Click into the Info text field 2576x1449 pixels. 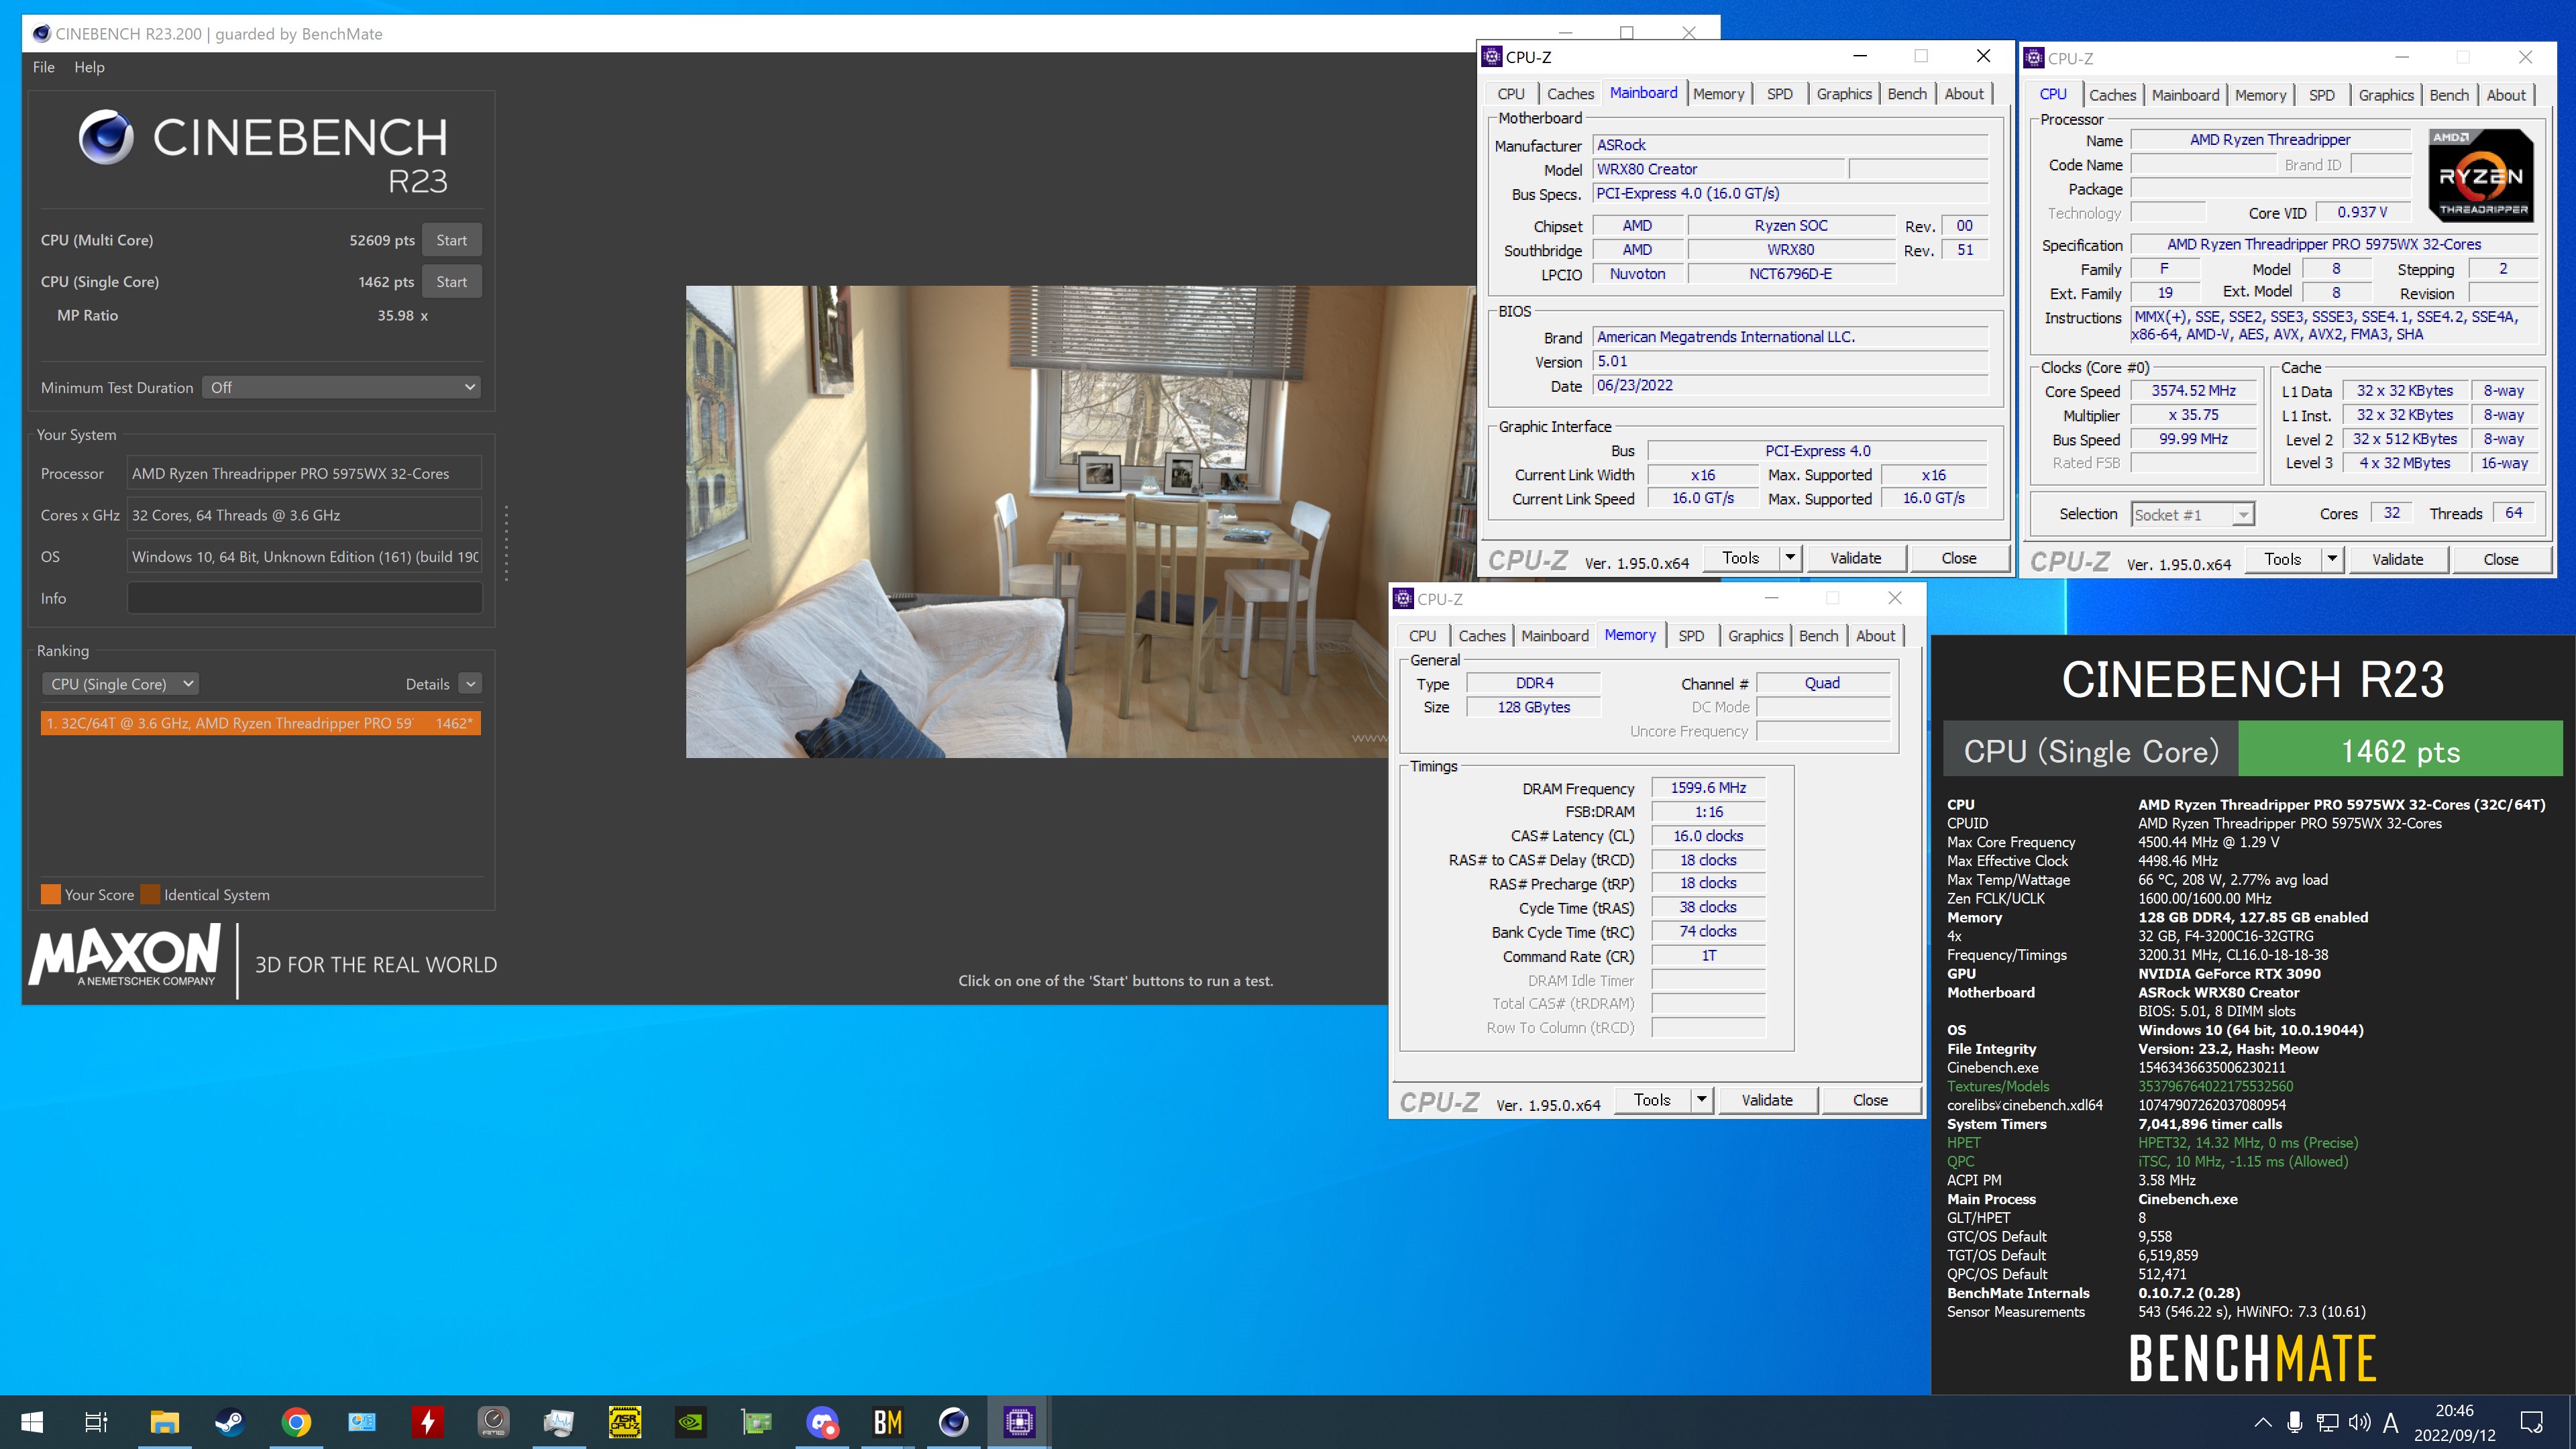(x=304, y=598)
